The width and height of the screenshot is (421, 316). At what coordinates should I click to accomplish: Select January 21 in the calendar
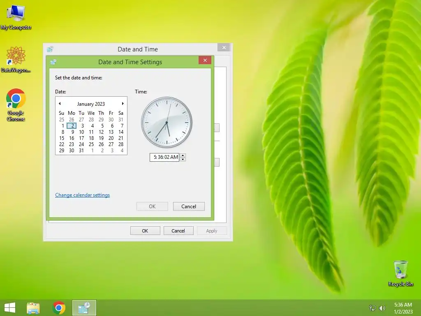pyautogui.click(x=121, y=138)
